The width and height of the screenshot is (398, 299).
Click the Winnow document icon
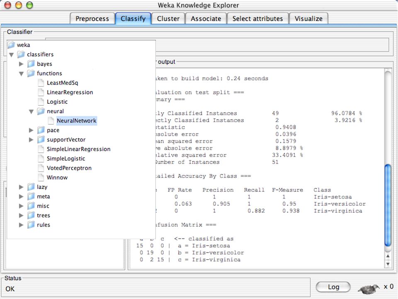click(41, 177)
